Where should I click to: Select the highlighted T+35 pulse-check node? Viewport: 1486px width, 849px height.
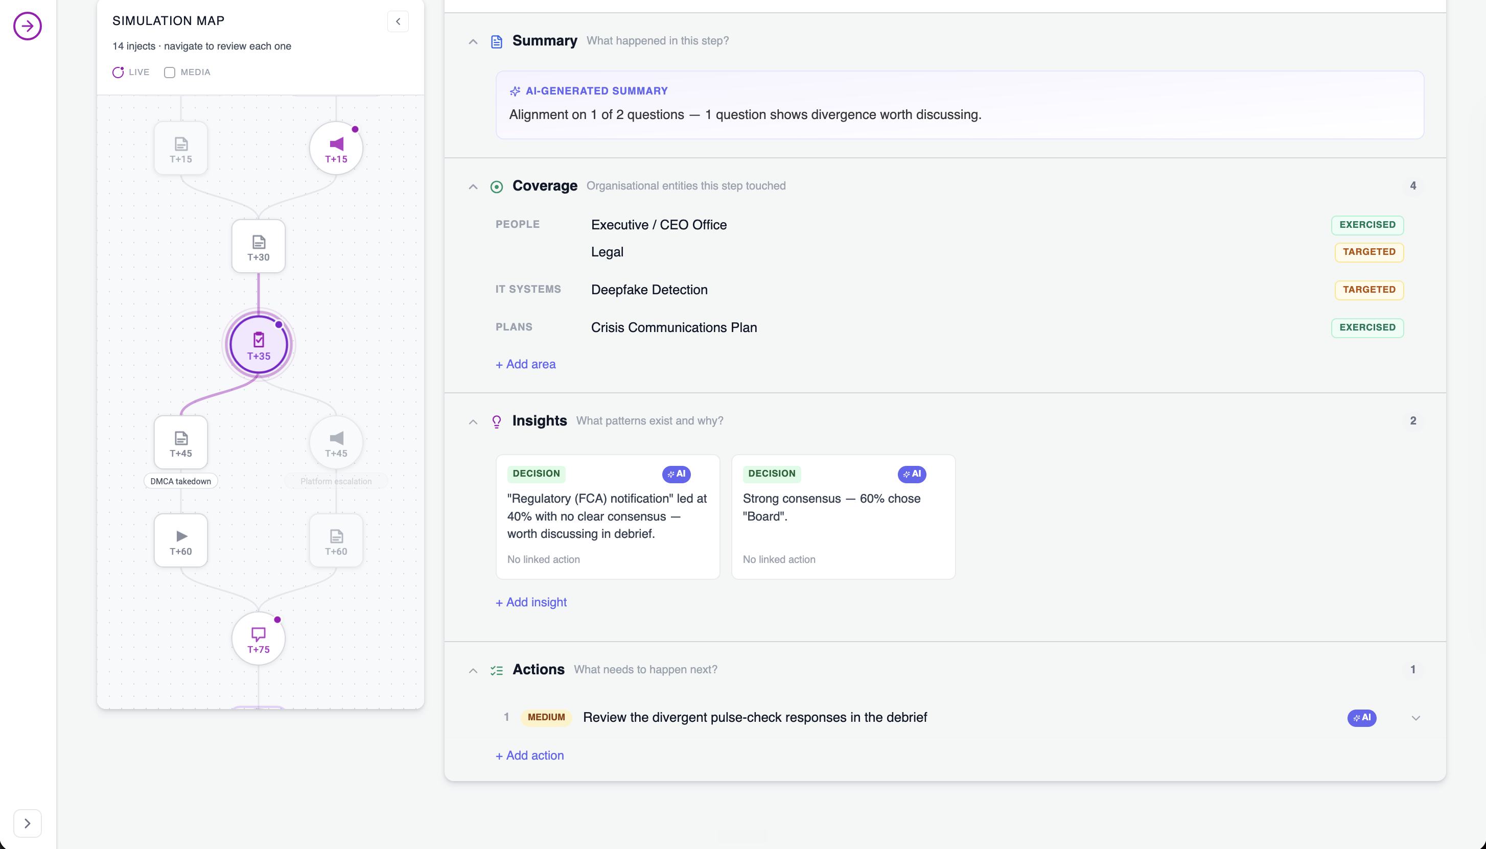click(259, 345)
